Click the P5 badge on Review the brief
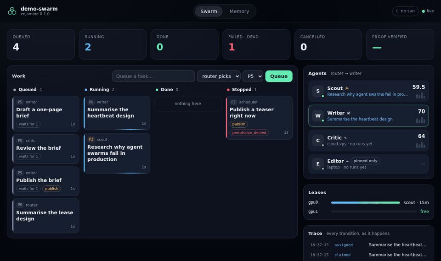Viewport: 441px width, 261px height. (x=20, y=141)
